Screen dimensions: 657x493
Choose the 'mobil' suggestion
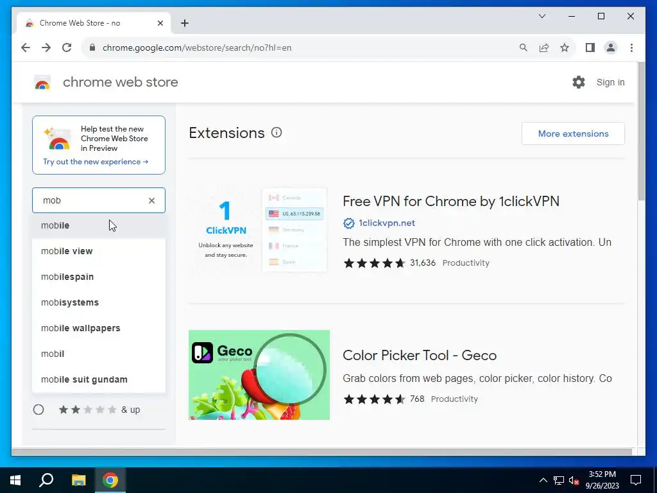99,354
